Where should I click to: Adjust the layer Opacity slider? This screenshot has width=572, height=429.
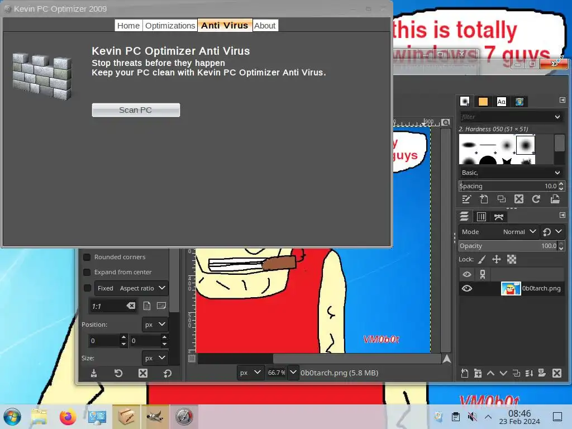(508, 246)
